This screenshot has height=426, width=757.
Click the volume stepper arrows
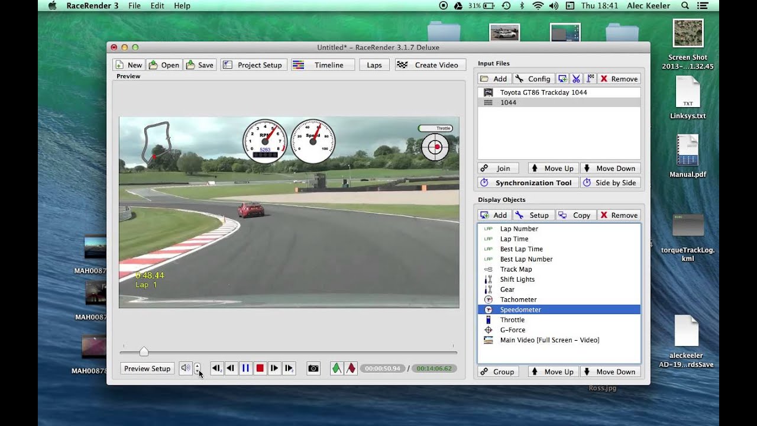point(198,369)
